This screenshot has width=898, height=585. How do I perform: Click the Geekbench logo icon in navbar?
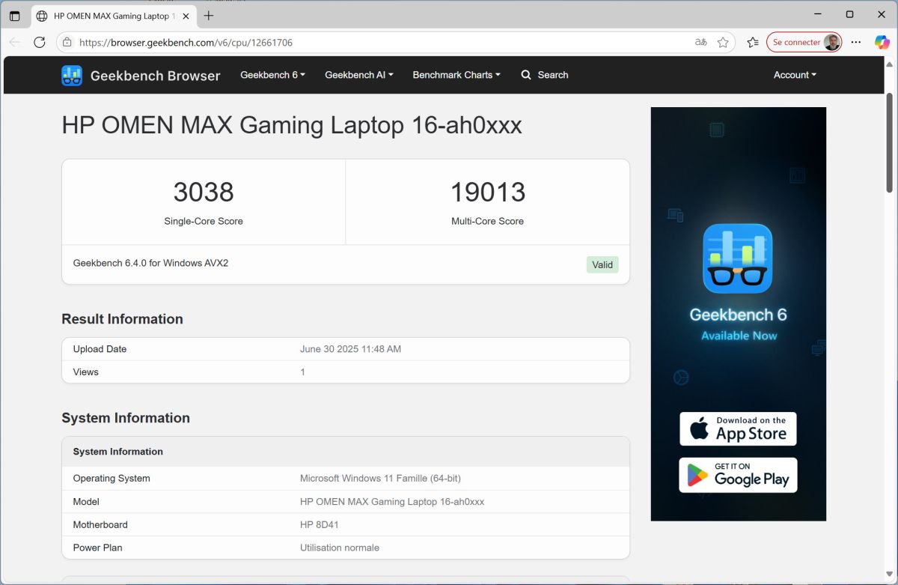72,75
